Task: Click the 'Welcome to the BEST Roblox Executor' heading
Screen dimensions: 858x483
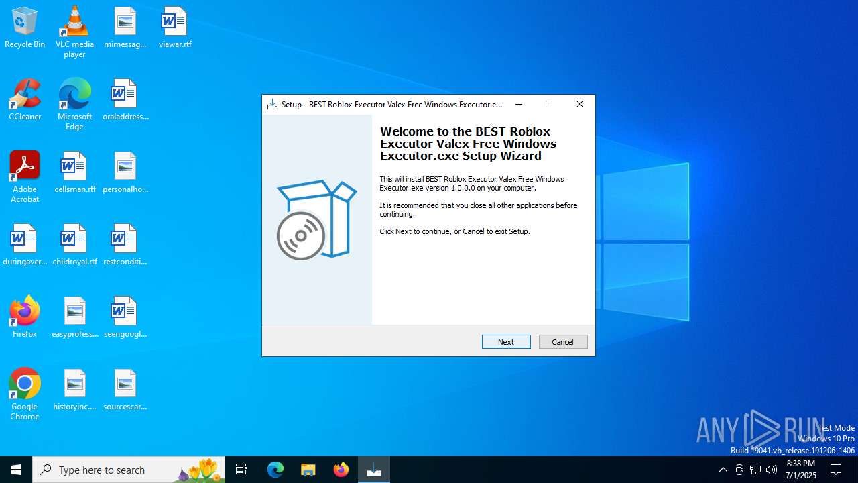Action: [x=468, y=144]
